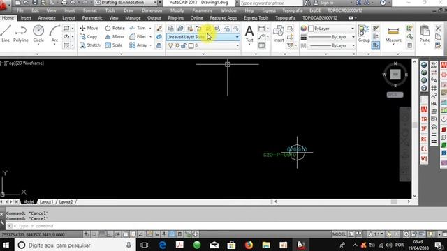Viewport: 447px width, 251px height.
Task: Select the Arc tool
Action: click(54, 33)
